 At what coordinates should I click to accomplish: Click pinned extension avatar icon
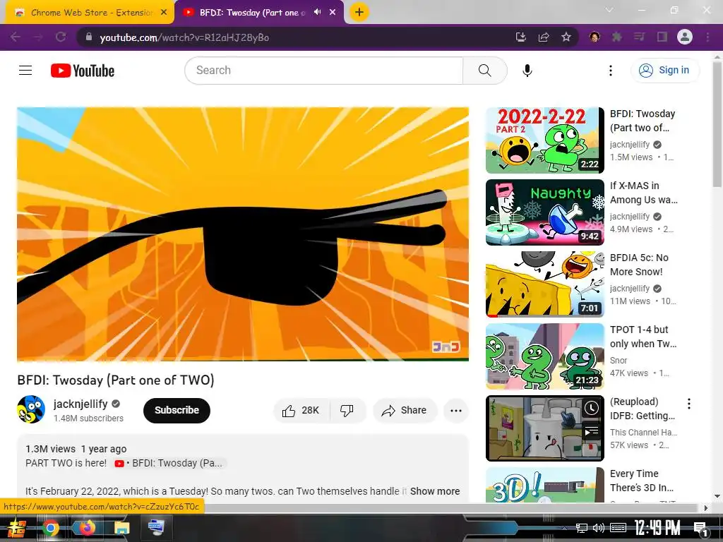pyautogui.click(x=594, y=37)
